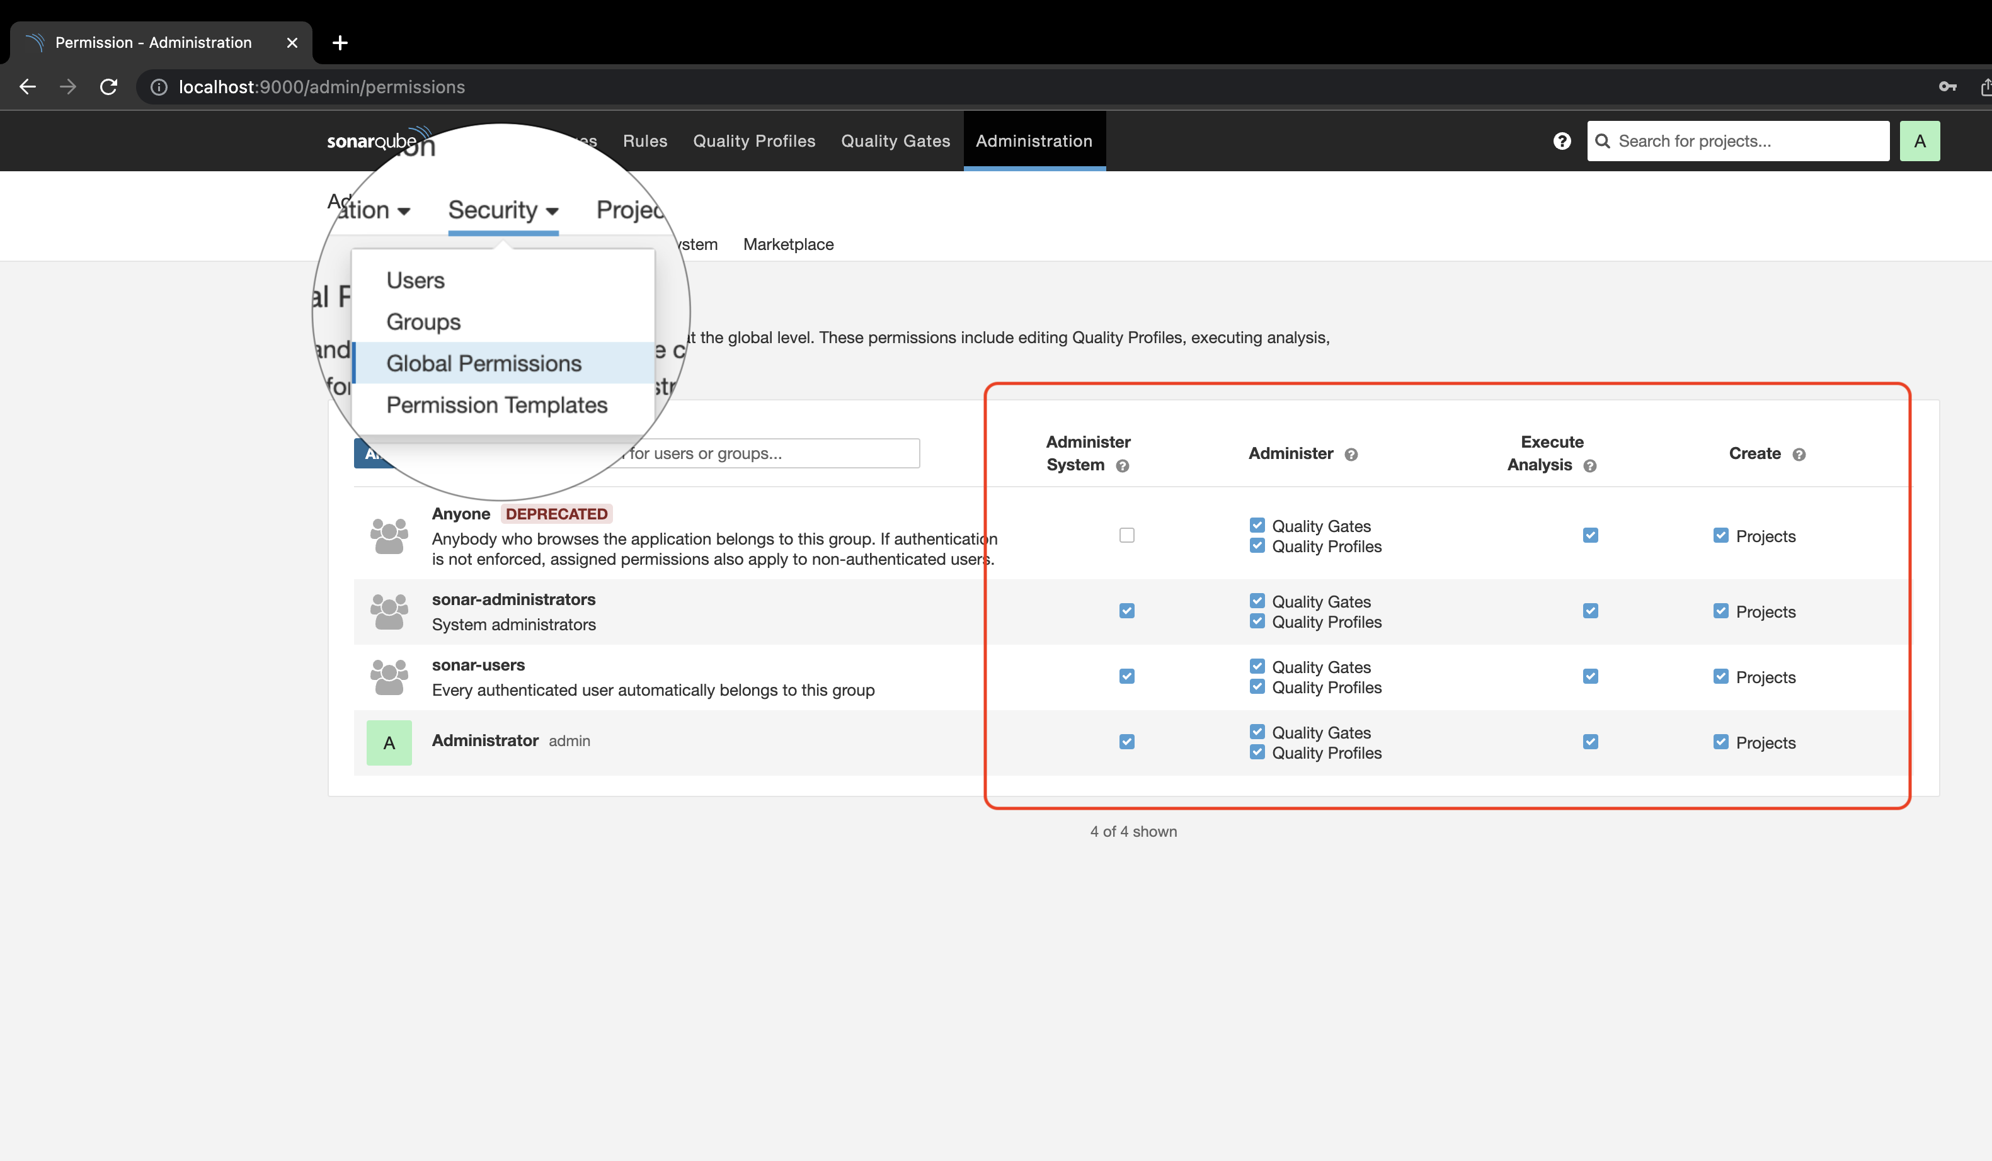Go to Marketplace link

click(788, 245)
